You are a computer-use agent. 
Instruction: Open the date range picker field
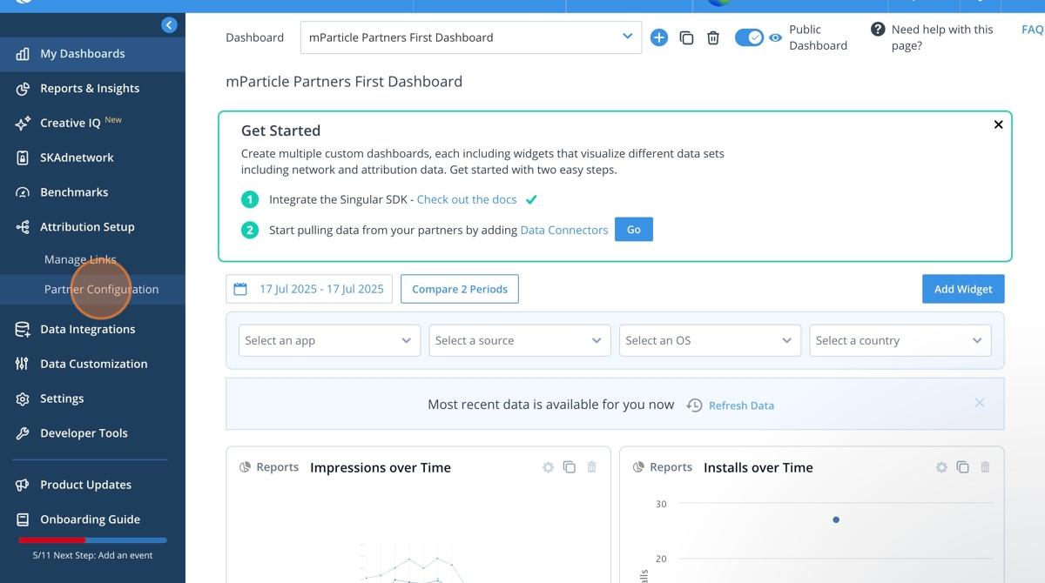point(309,289)
